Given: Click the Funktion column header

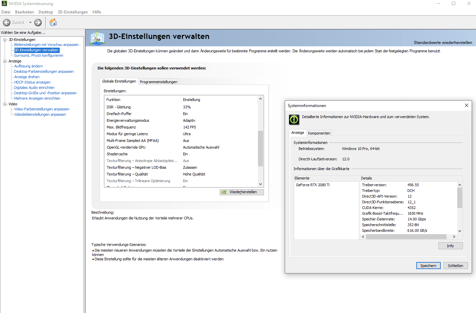Looking at the screenshot, I should pyautogui.click(x=143, y=100).
